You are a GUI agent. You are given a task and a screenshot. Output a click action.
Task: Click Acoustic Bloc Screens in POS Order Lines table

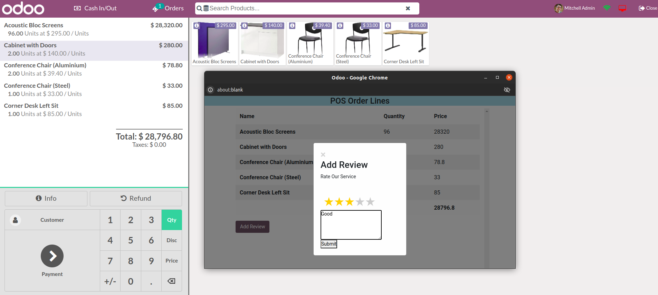(268, 132)
